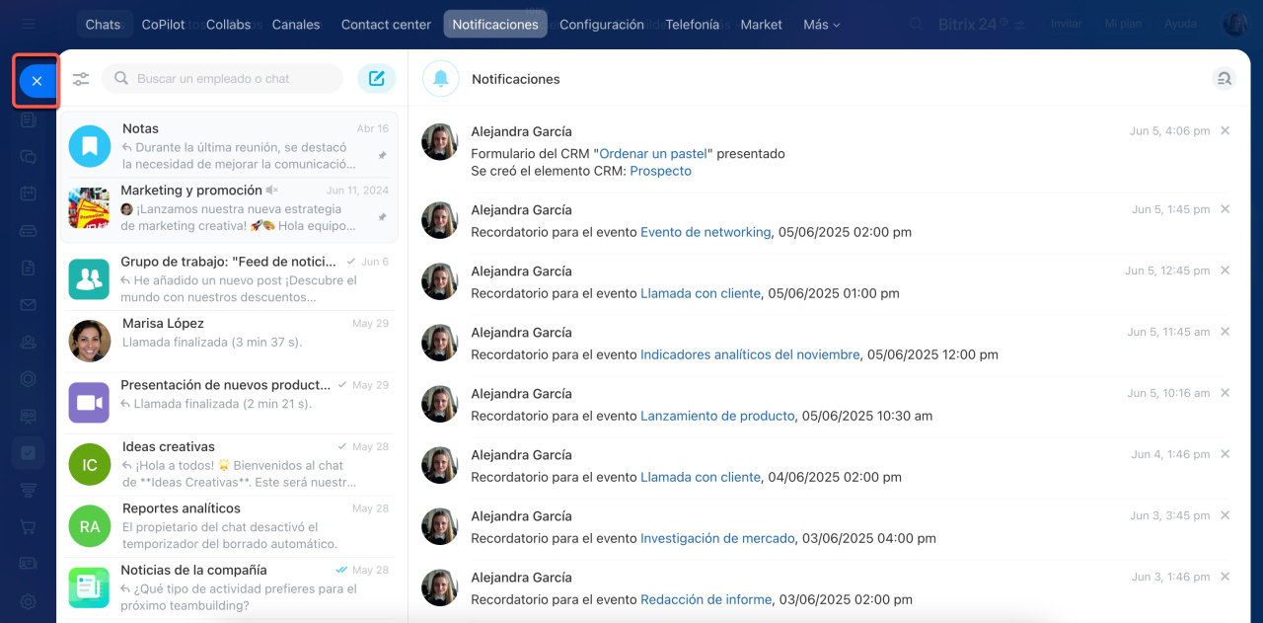Click the calendar icon in left sidebar
Viewport: 1263px width, 623px height.
(x=29, y=194)
